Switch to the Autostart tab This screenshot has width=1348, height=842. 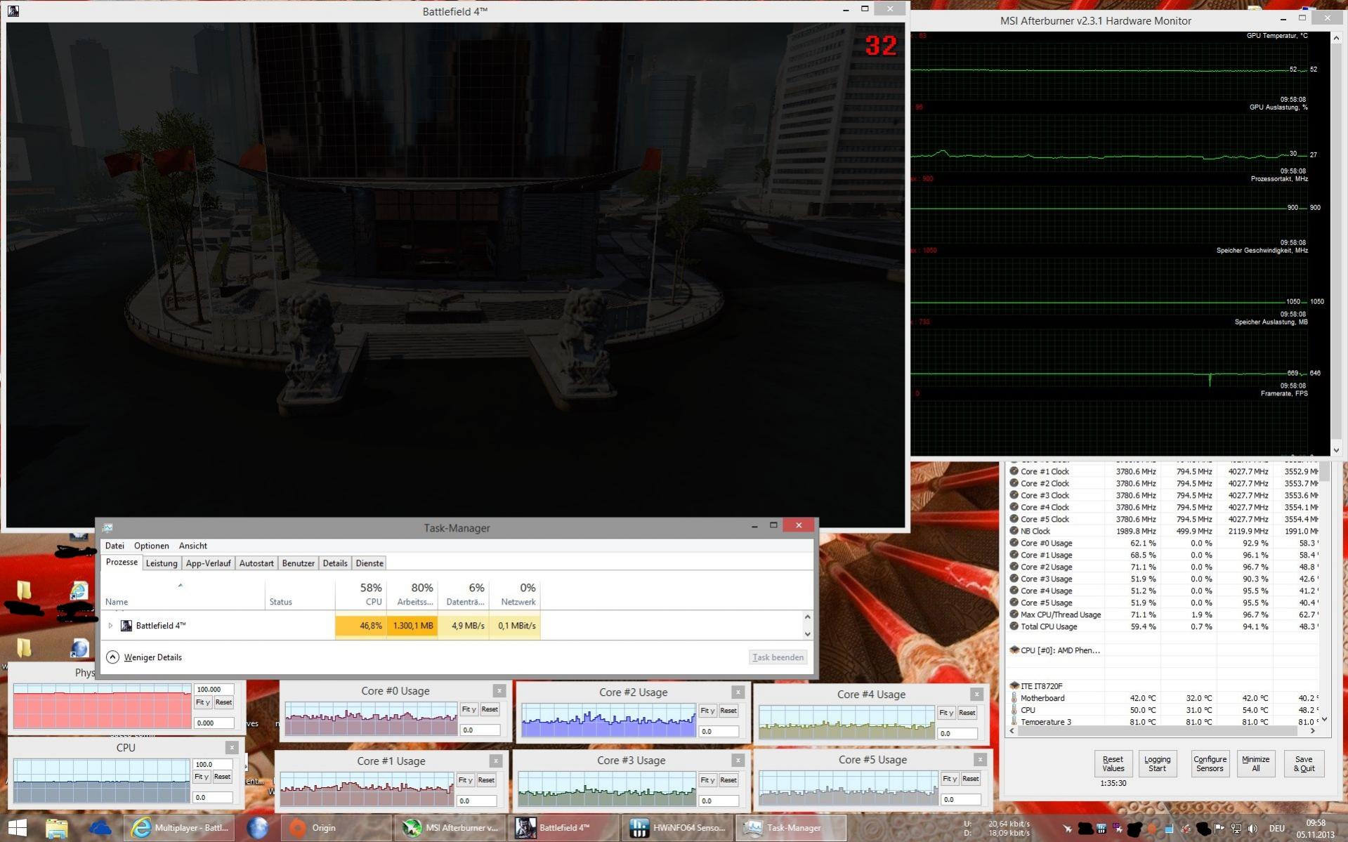tap(256, 563)
